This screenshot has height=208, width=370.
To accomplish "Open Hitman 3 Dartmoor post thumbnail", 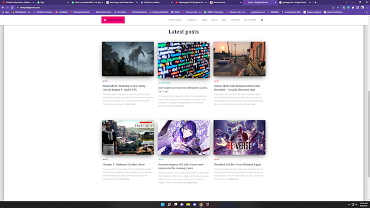I will pos(128,137).
